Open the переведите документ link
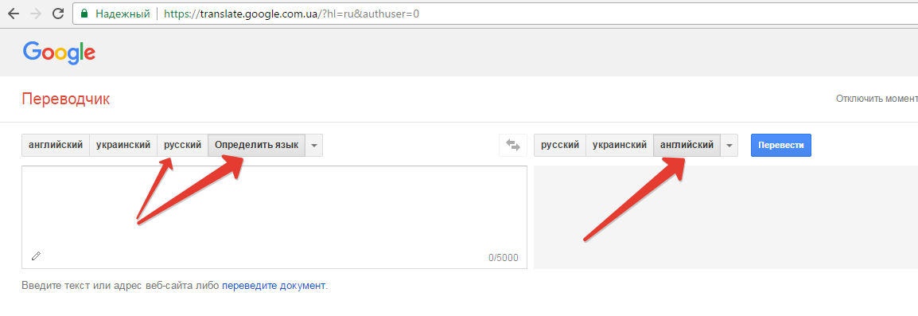This screenshot has height=316, width=918. (274, 286)
